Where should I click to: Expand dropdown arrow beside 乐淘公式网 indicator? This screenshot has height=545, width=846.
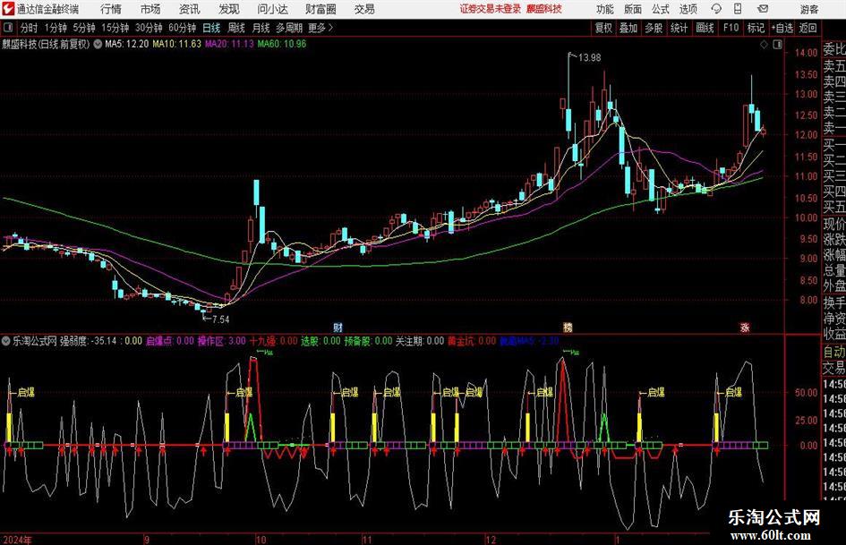tap(6, 341)
